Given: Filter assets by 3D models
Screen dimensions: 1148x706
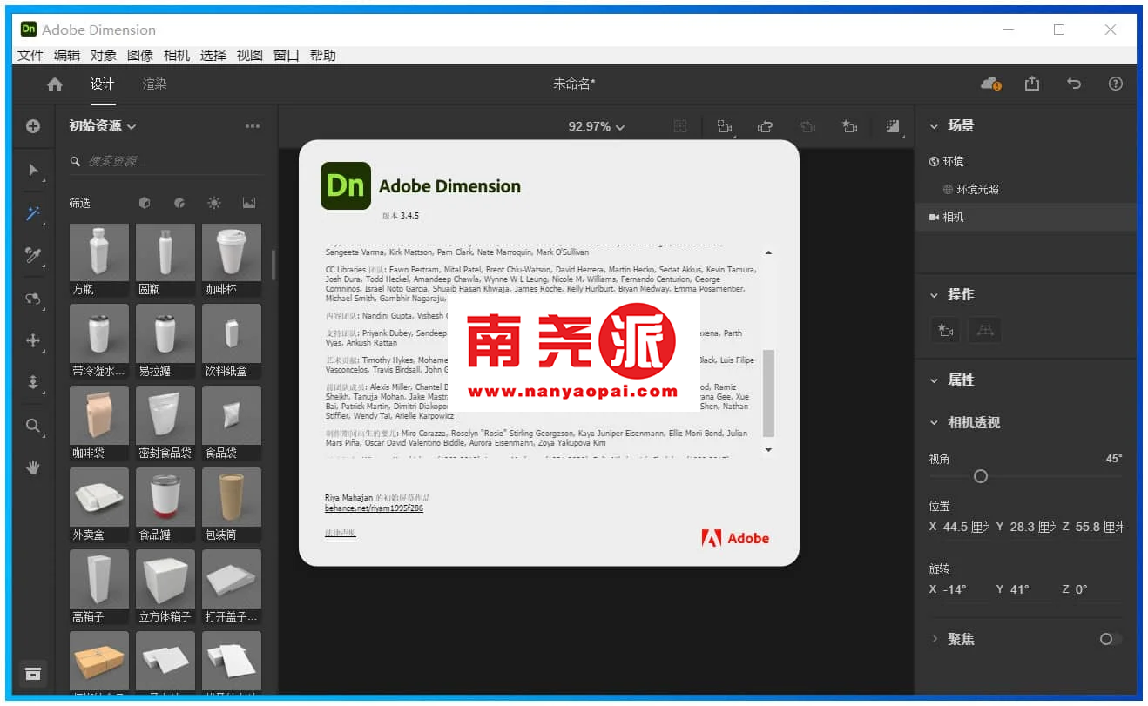Looking at the screenshot, I should click(x=145, y=203).
